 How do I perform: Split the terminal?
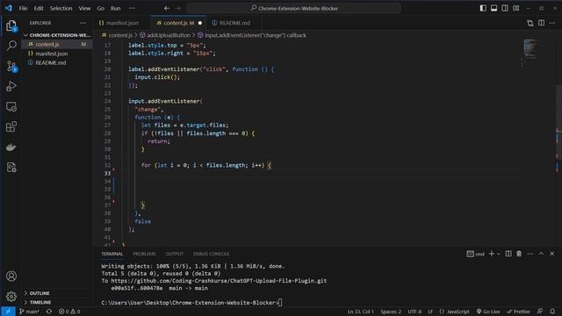[508, 254]
